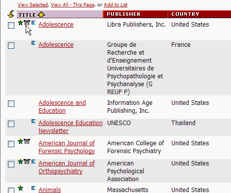Click the blue E icon on France Adolescence row
Image resolution: width=231 pixels, height=193 pixels.
pos(33,43)
